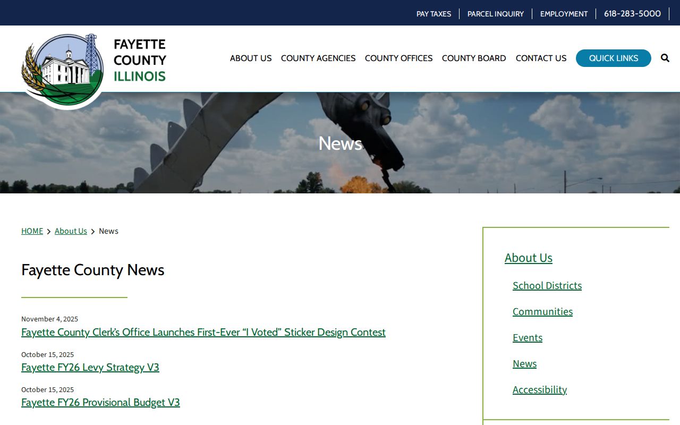
Task: Open Communities in the sidebar
Action: click(x=542, y=311)
